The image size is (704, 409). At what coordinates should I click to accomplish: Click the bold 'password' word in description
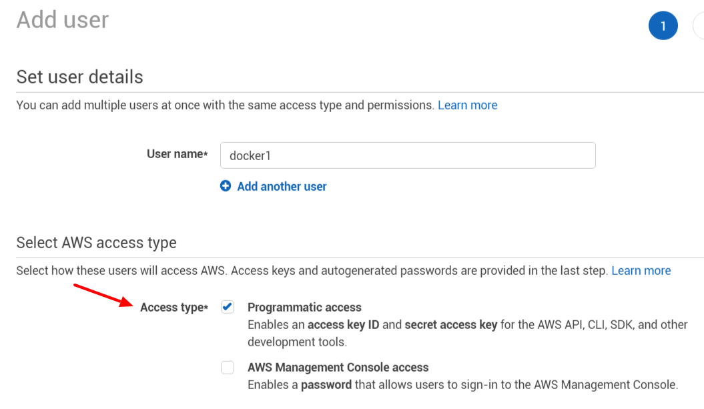coord(326,385)
